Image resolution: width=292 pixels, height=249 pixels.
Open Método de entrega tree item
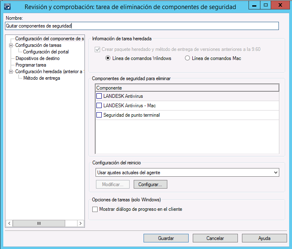coord(41,78)
